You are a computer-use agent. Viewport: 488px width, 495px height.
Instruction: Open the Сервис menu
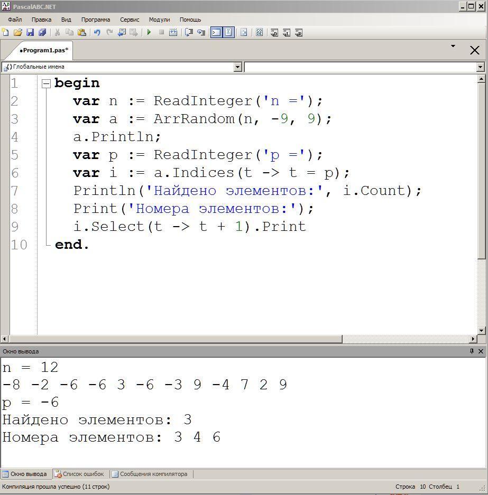tap(130, 20)
